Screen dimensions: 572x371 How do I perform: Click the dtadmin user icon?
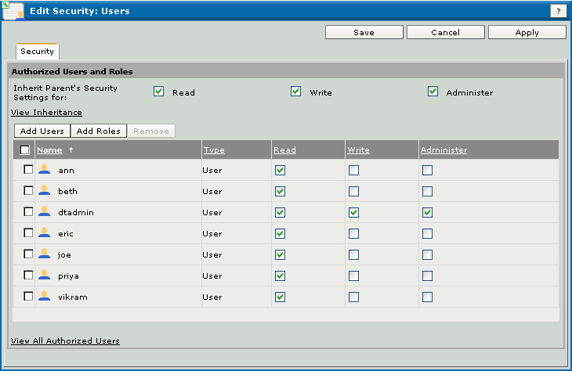[x=45, y=212]
